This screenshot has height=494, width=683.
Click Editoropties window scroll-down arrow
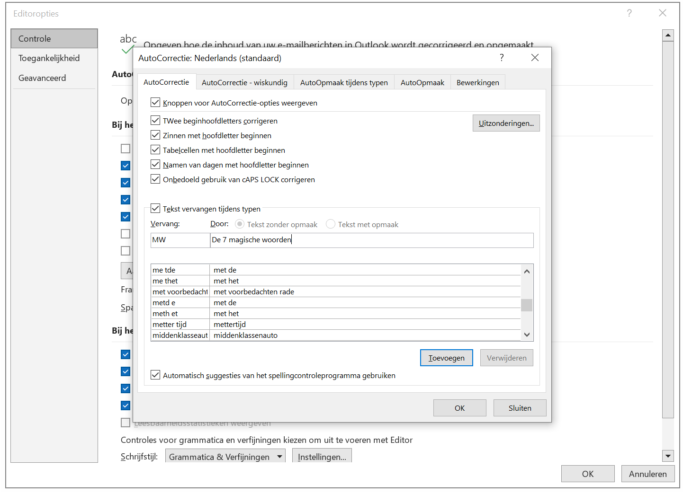coord(668,456)
